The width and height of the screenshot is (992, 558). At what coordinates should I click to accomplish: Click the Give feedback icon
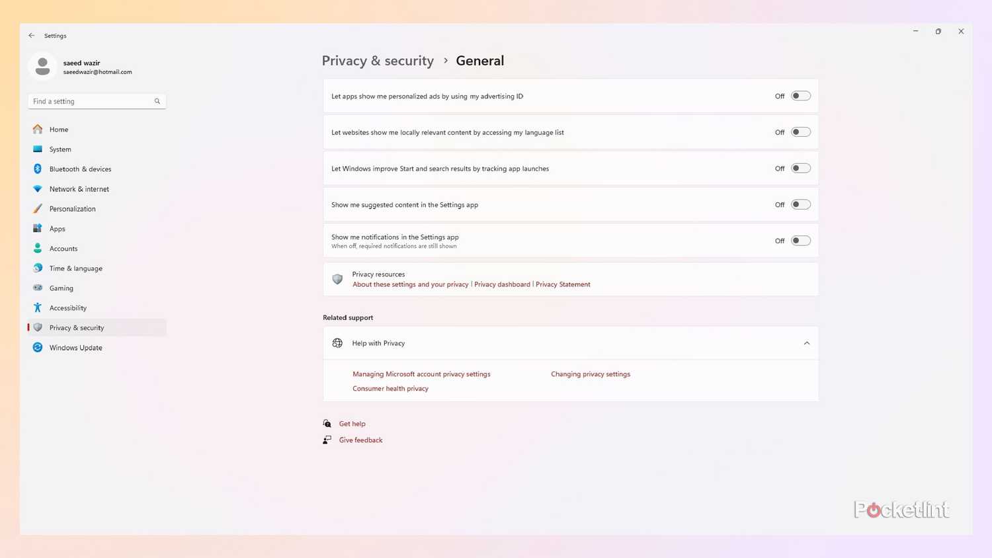(327, 439)
